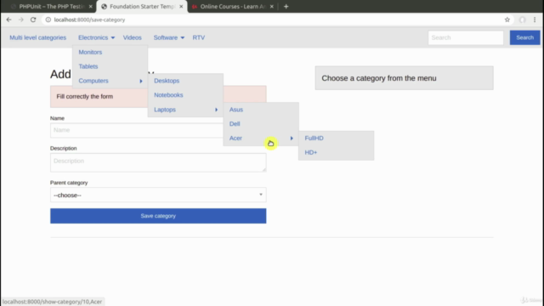This screenshot has height=306, width=544.
Task: Focus the Search input field
Action: click(x=466, y=37)
